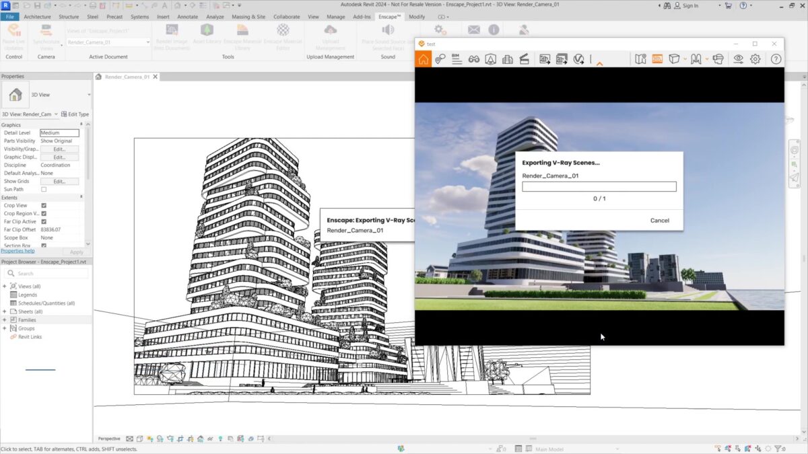Click the orthographic view cube icon
Image resolution: width=808 pixels, height=454 pixels.
coord(674,59)
